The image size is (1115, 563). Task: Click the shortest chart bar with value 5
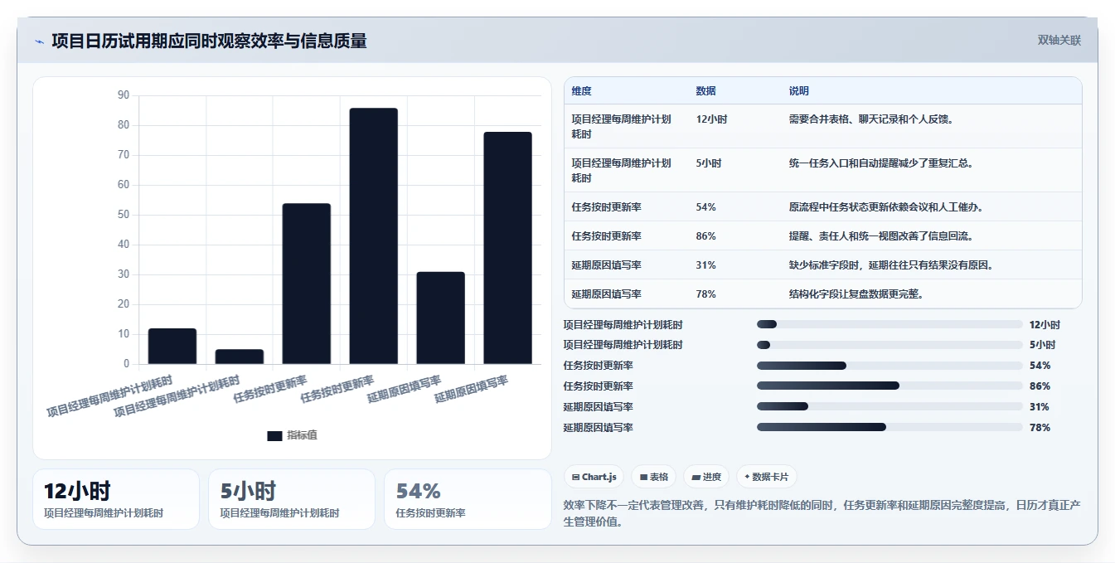click(x=240, y=357)
